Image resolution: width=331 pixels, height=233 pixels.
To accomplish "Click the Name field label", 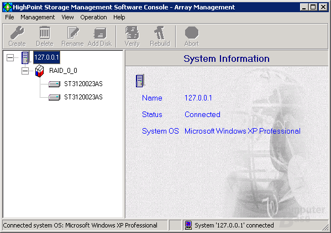I will tap(152, 98).
